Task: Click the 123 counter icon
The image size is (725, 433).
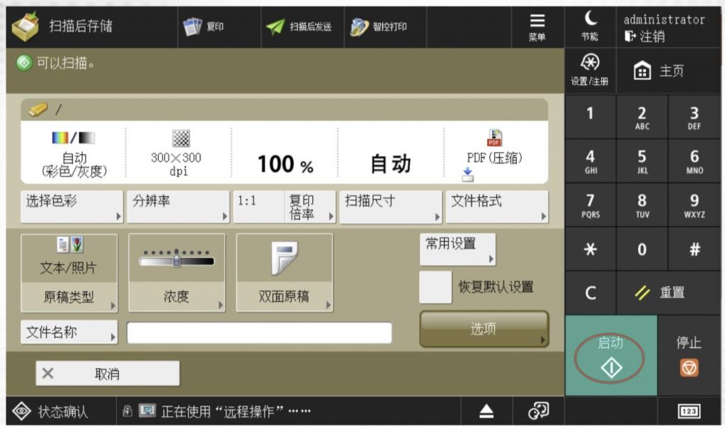Action: (688, 411)
